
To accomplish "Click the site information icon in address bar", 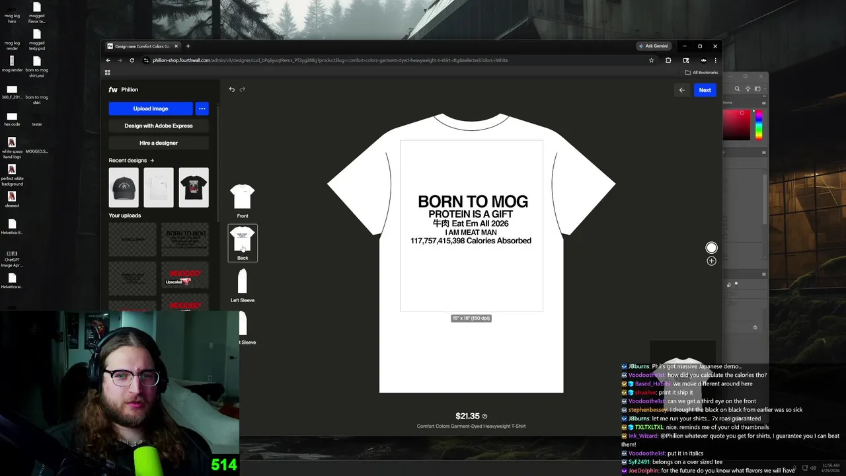I will (x=146, y=60).
